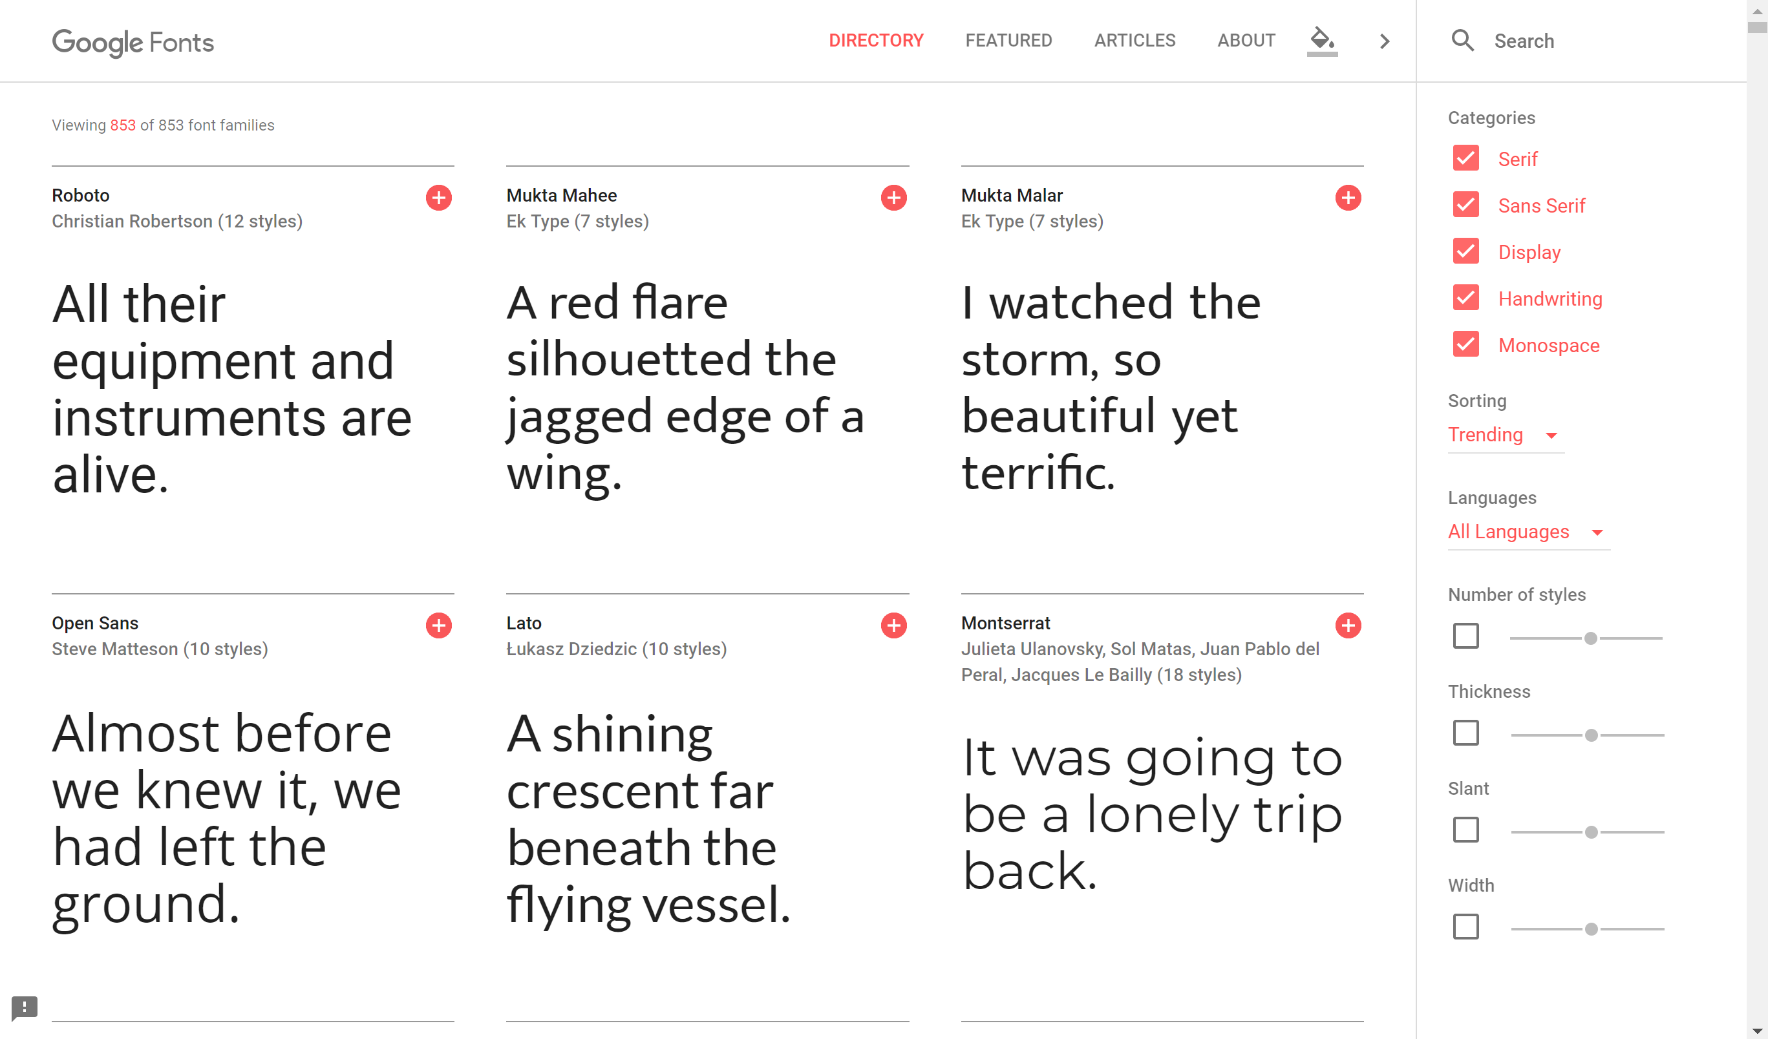Add Roboto font to selection
The width and height of the screenshot is (1768, 1039).
(438, 198)
